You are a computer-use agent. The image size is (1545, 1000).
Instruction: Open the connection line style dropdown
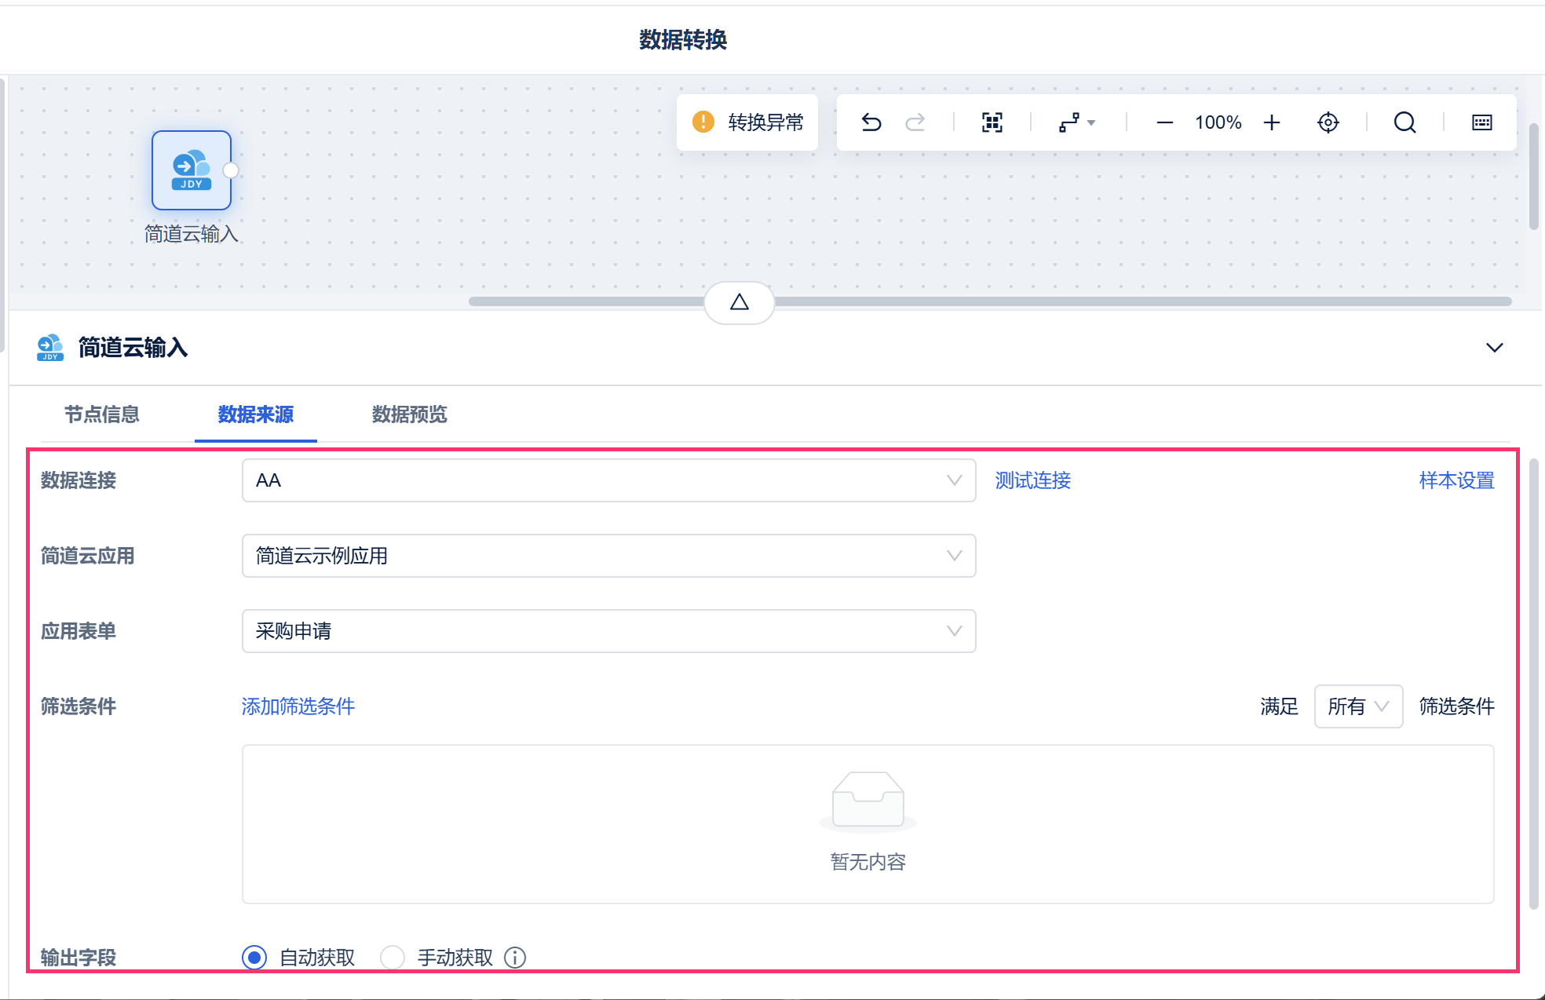tap(1076, 122)
